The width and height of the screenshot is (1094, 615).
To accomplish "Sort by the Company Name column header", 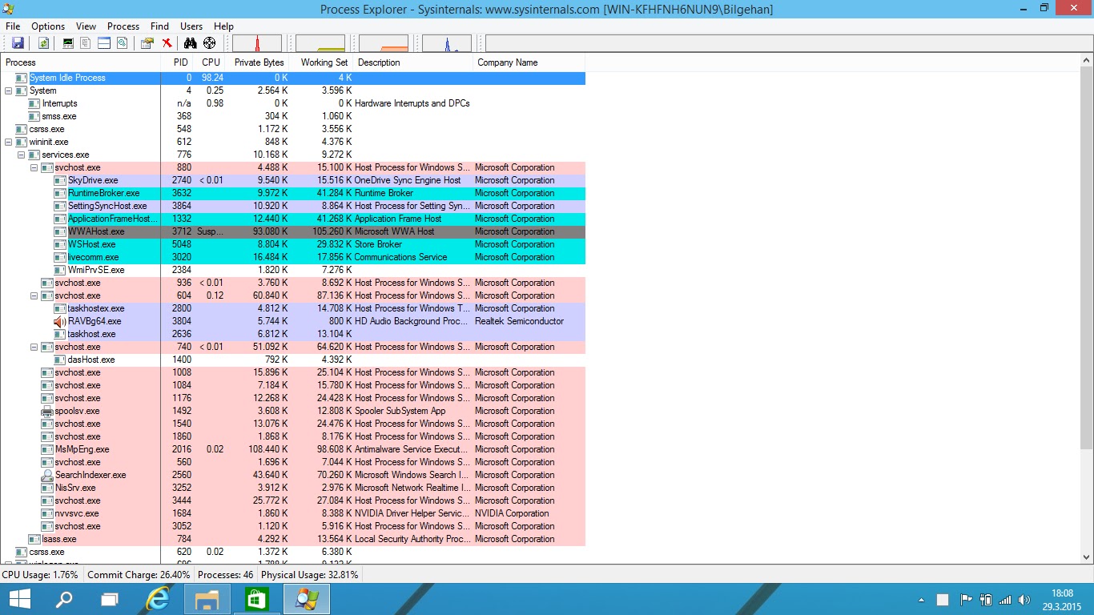I will click(x=529, y=62).
